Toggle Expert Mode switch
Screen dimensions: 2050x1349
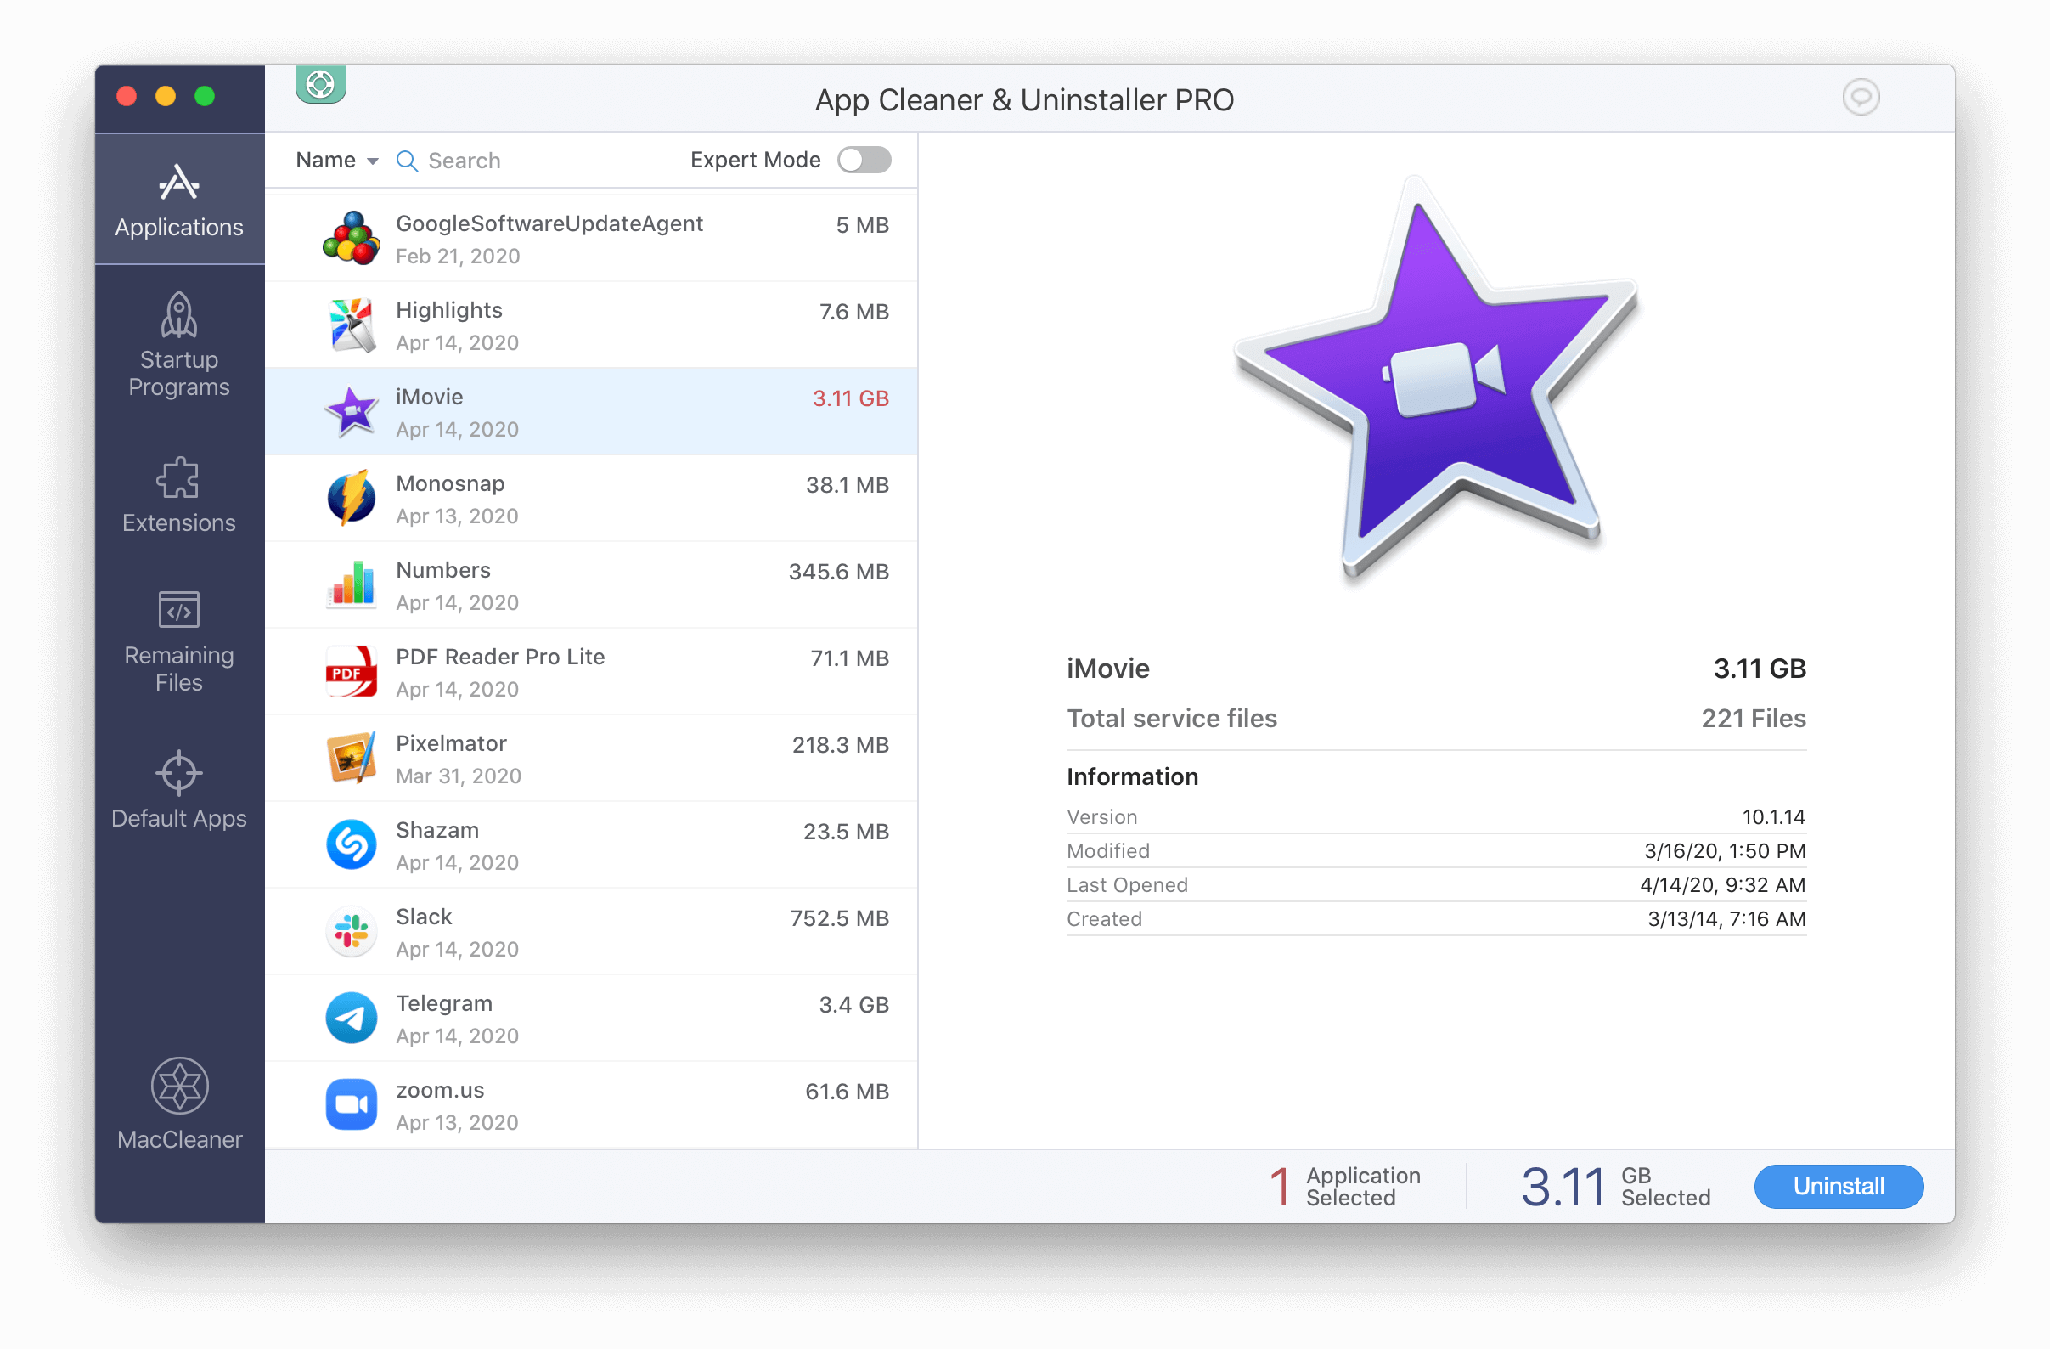tap(867, 161)
